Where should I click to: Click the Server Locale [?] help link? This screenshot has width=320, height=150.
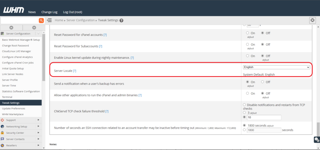(x=74, y=71)
